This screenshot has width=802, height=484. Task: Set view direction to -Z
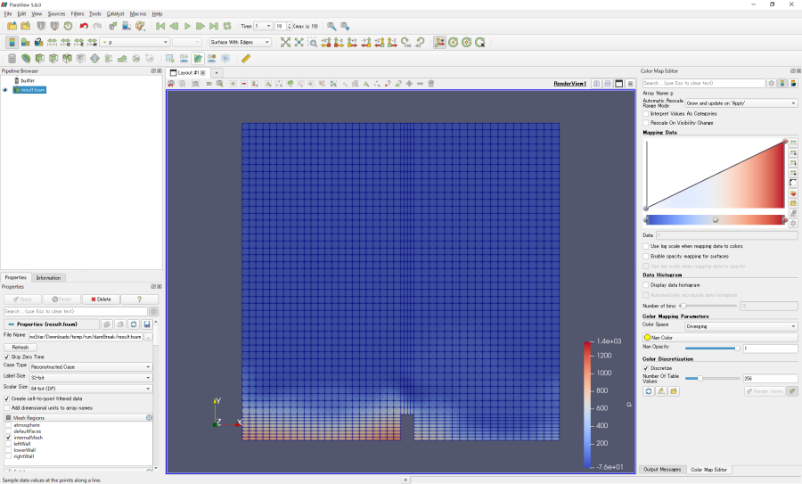point(392,43)
